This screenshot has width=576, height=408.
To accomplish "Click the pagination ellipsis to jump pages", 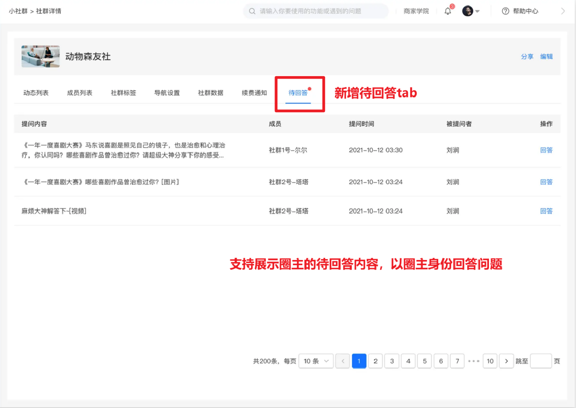I will click(473, 361).
